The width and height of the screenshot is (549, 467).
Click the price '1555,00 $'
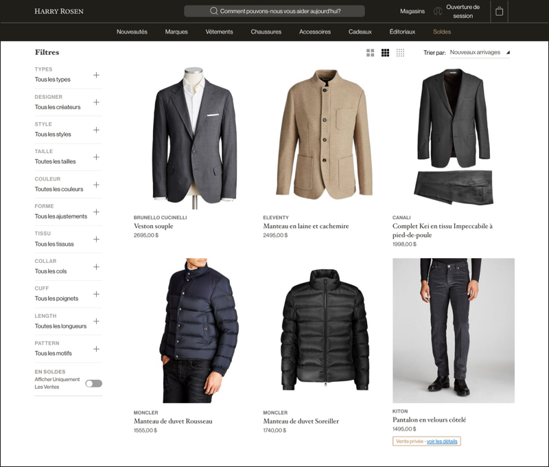(x=145, y=430)
